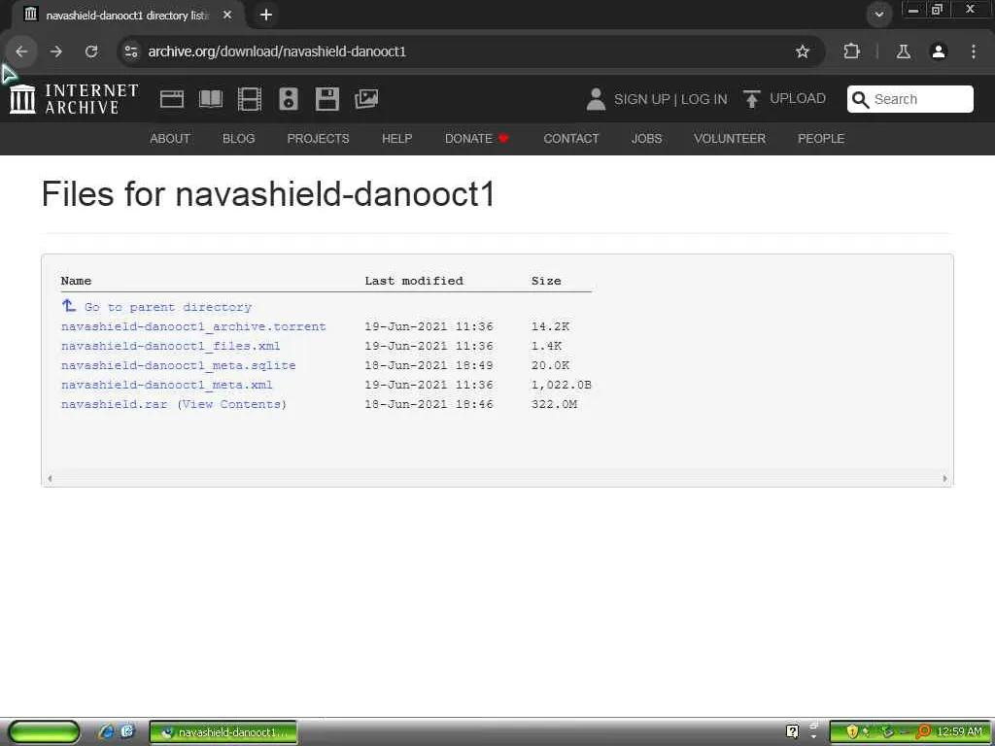Open the PROJECTS menu item
This screenshot has width=995, height=746.
tap(318, 138)
